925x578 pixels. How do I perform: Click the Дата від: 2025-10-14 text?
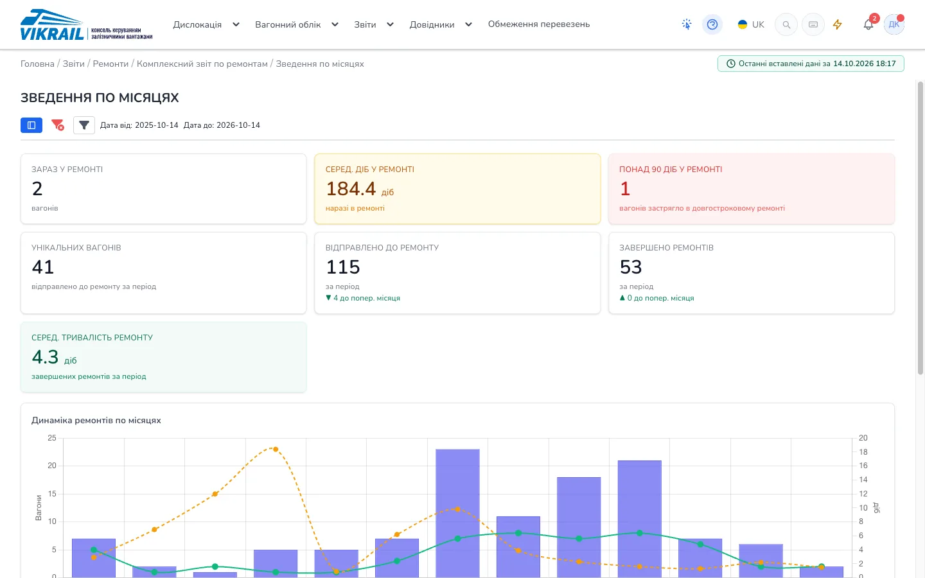(139, 125)
